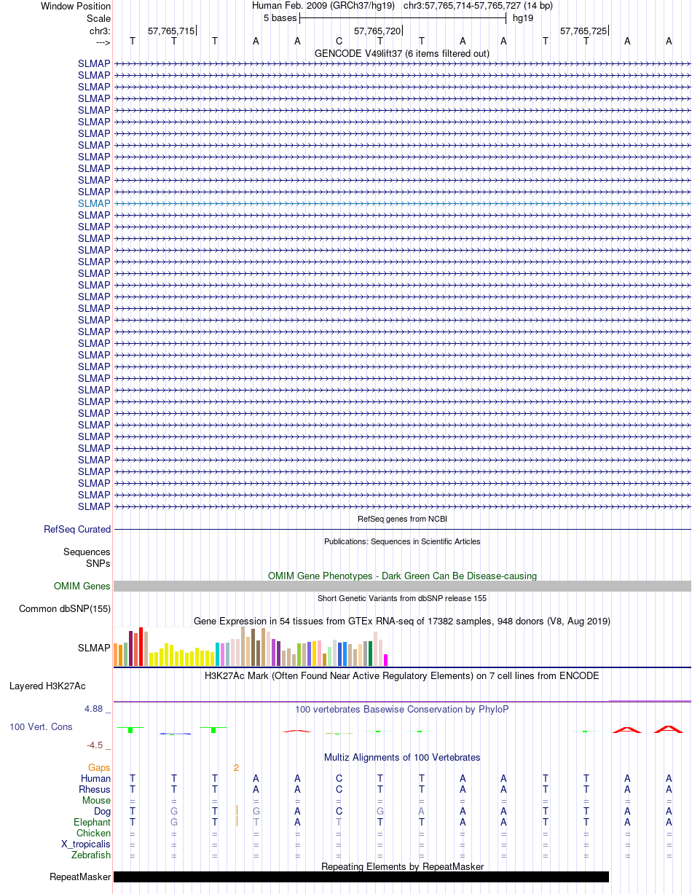Click the OMIM Genes track label

point(82,586)
